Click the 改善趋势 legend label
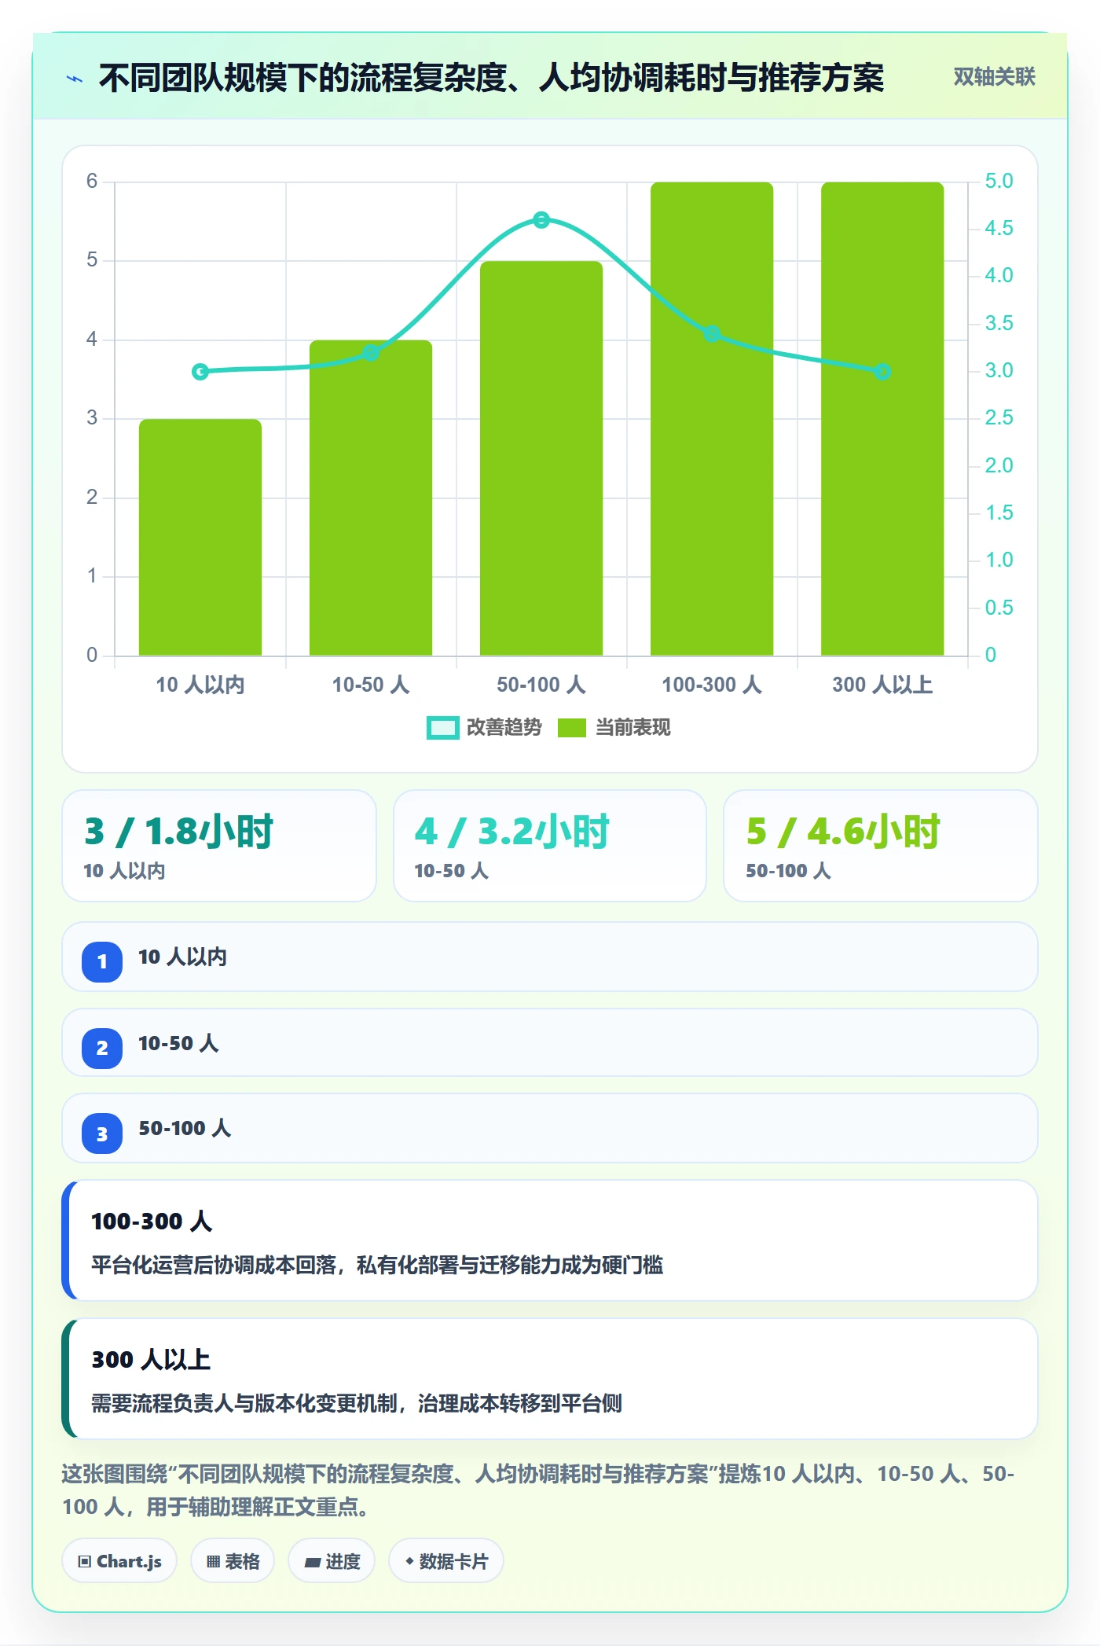Viewport: 1100px width, 1646px height. (x=504, y=728)
